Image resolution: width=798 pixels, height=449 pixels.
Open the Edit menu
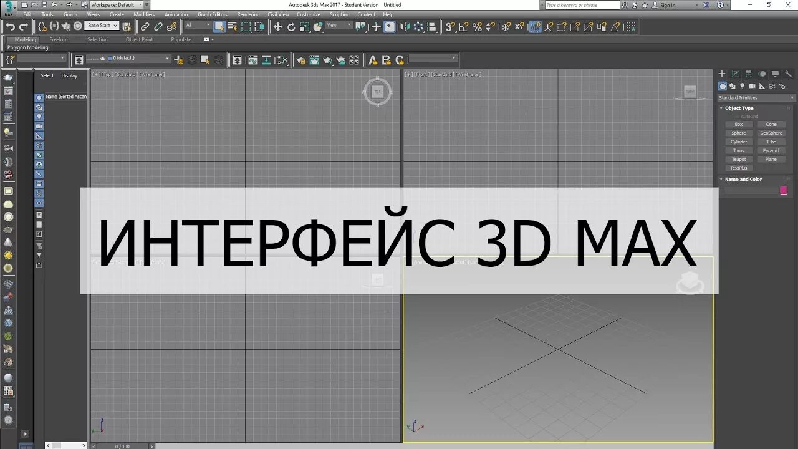(x=27, y=14)
